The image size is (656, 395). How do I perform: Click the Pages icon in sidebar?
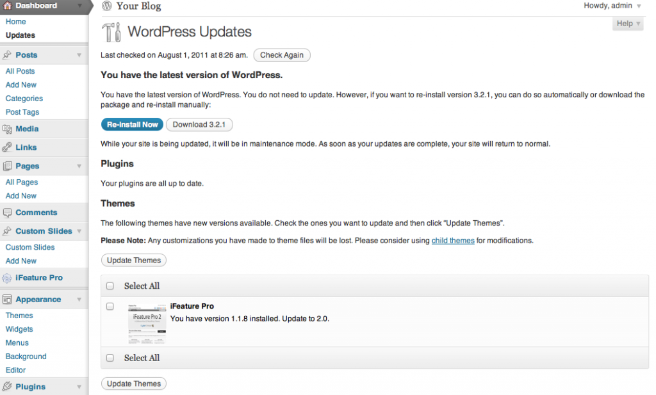coord(7,166)
